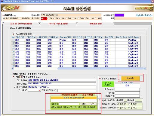154x116 pixels.
Task: Select 운영및판매관리 install environment option
Action: (x=11, y=18)
